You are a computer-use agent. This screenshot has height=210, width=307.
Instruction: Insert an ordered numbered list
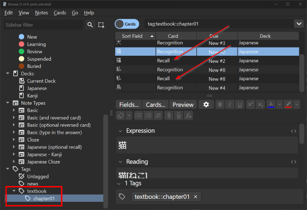(148, 115)
